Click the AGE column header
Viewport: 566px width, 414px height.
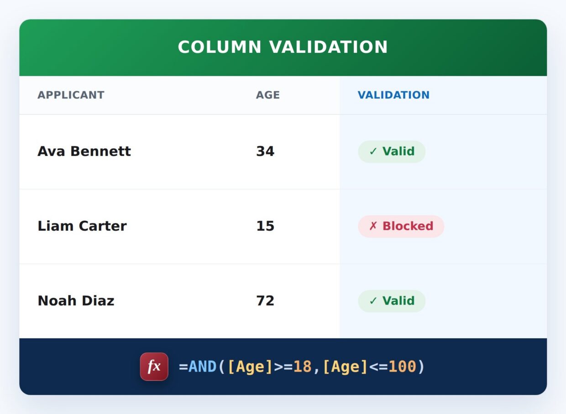pos(268,95)
